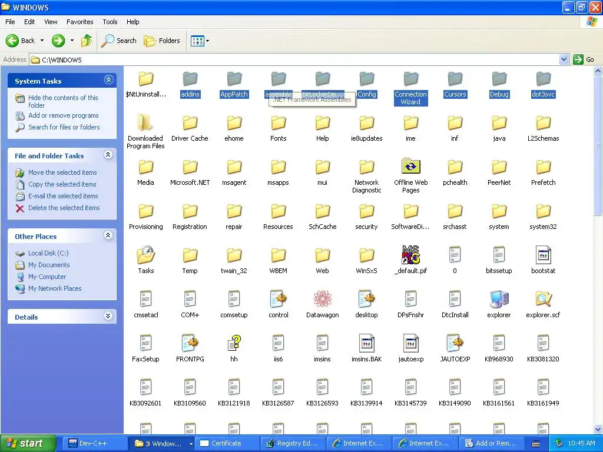Expand the Address bar dropdown

(564, 59)
